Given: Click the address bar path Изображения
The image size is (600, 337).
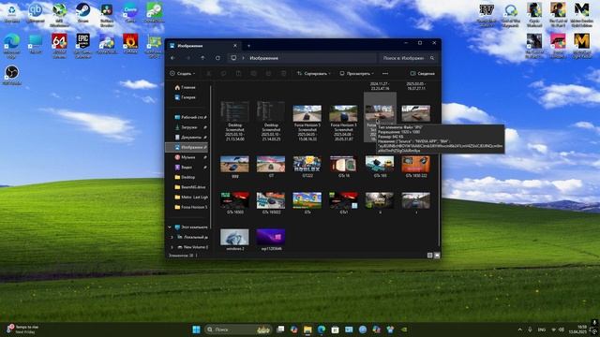Looking at the screenshot, I should [263, 58].
